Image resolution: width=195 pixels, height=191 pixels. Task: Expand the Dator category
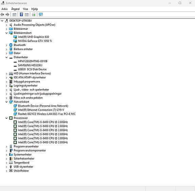pos(6,53)
